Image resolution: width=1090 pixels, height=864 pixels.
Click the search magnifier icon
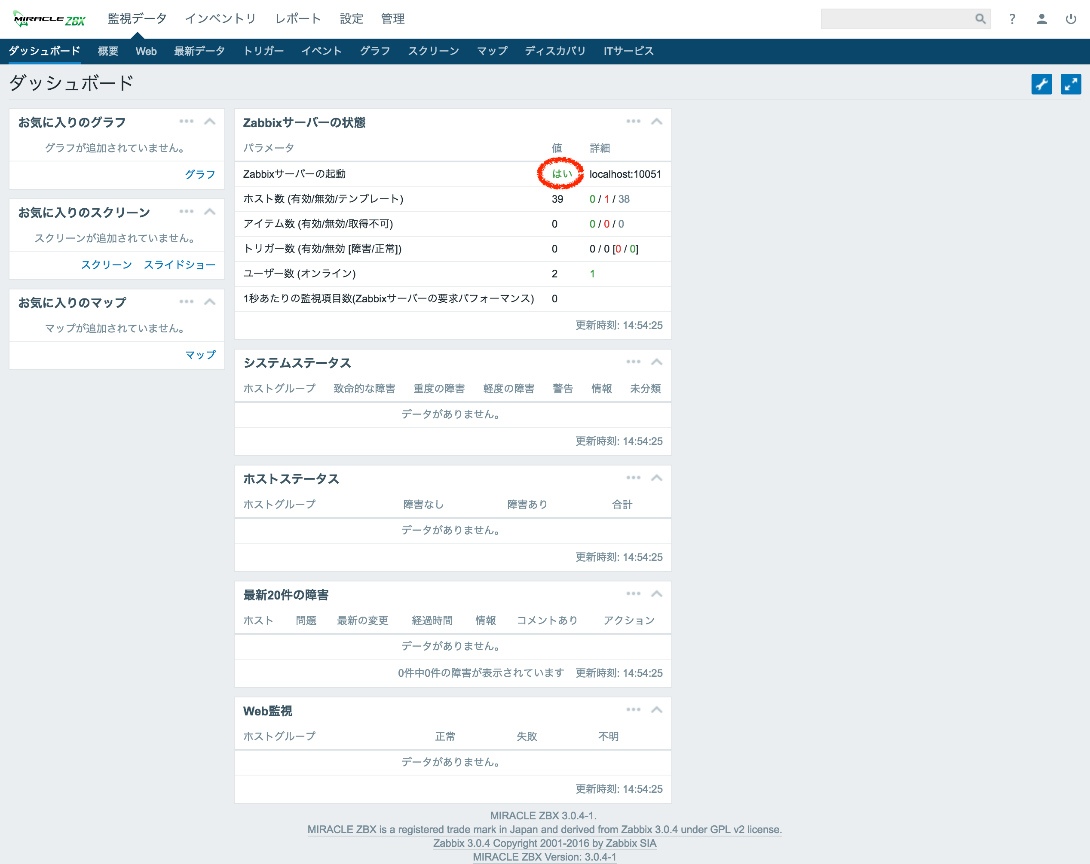click(x=980, y=19)
